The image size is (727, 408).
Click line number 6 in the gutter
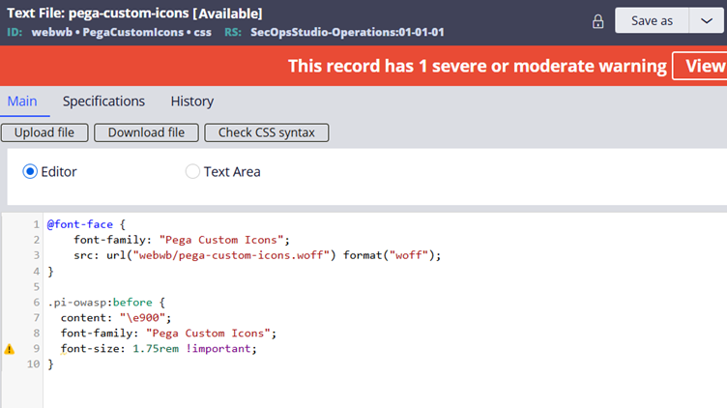(x=36, y=303)
